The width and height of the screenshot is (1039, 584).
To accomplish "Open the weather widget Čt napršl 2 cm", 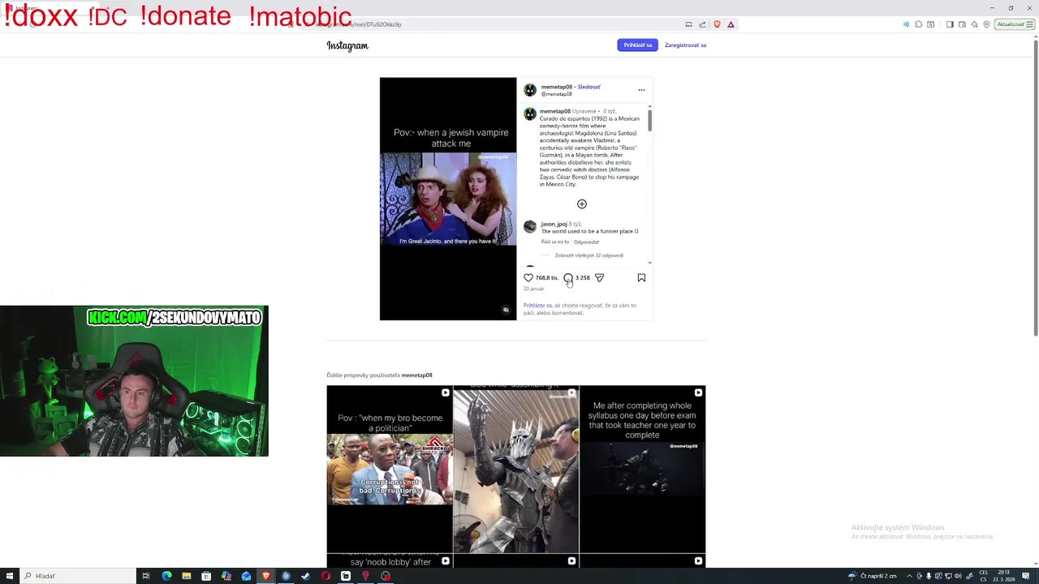I will tap(873, 576).
